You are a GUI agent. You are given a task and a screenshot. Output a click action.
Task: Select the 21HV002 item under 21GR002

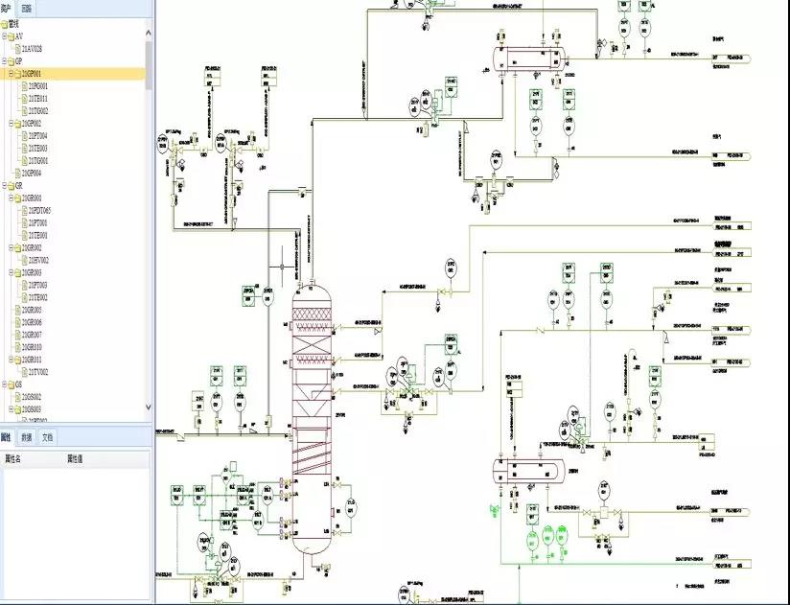tap(38, 260)
